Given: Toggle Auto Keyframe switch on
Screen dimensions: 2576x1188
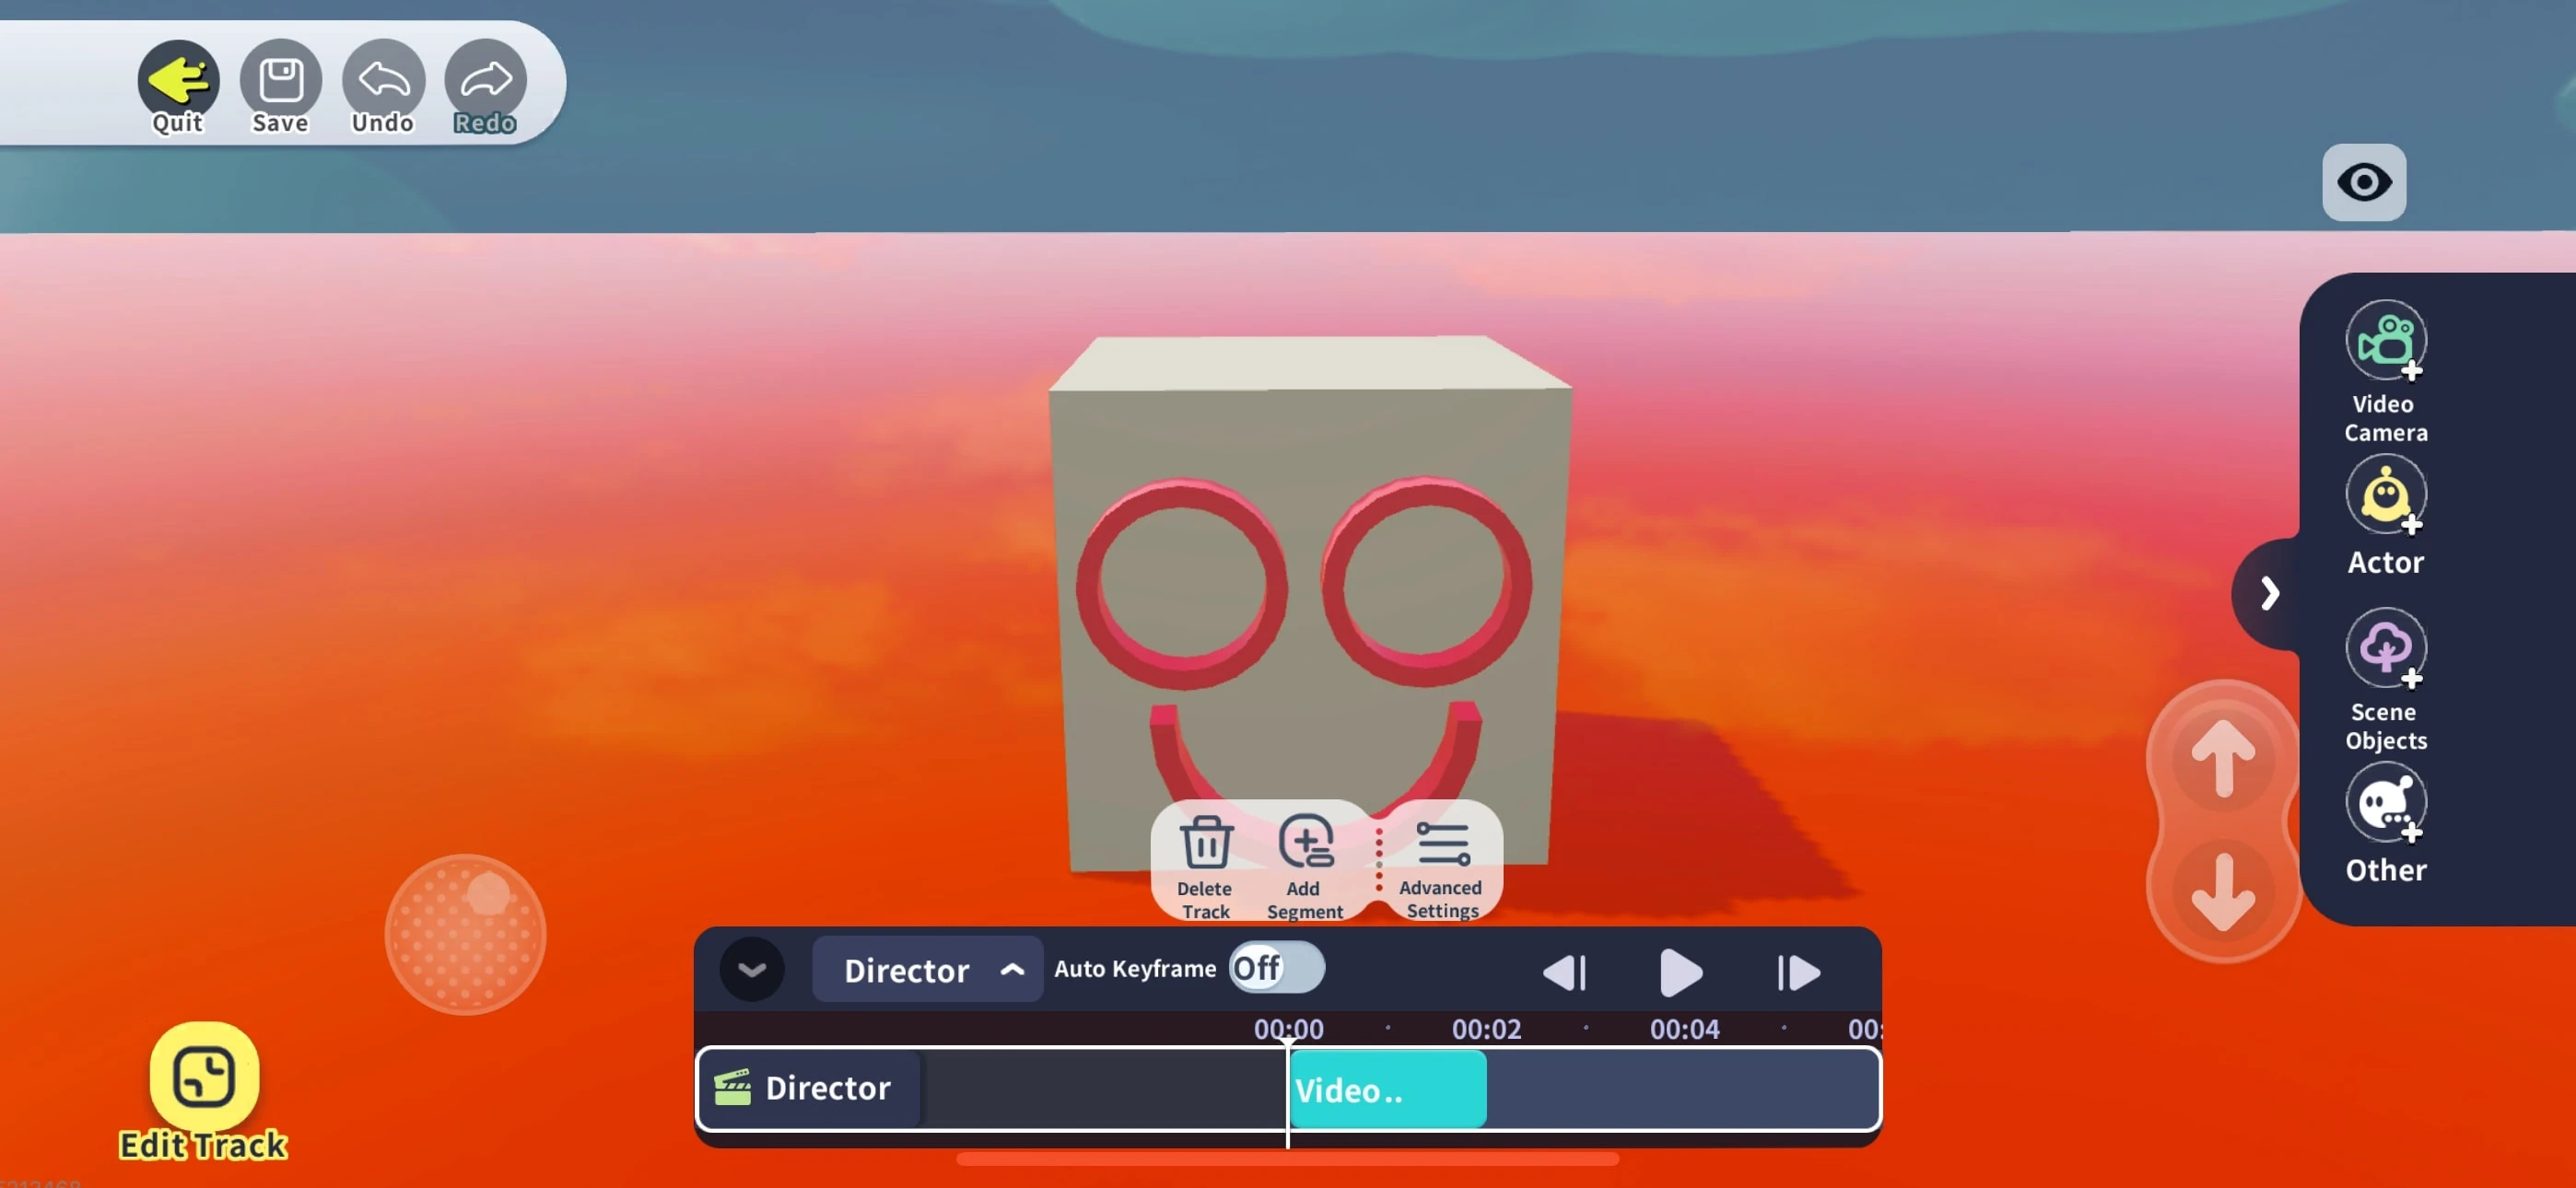Looking at the screenshot, I should 1276,968.
